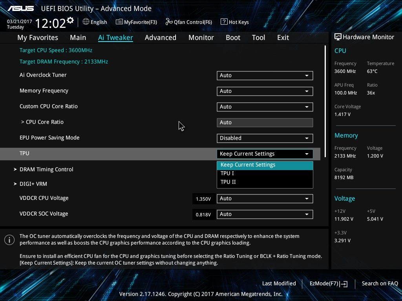Click the ASUS logo
The image size is (402, 301).
click(20, 9)
